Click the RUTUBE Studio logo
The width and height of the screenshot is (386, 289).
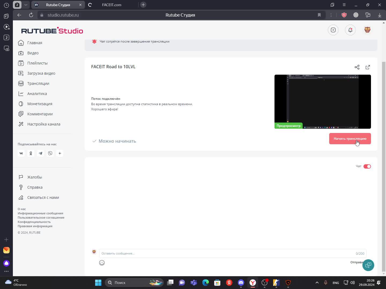(52, 31)
